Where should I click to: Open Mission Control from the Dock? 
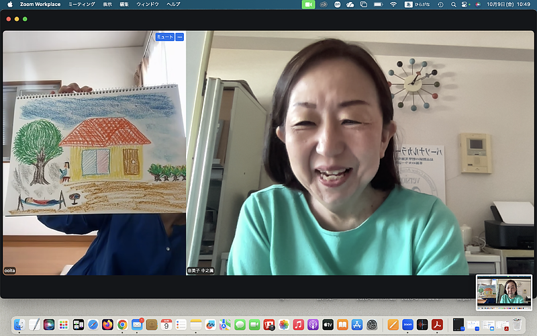[78, 325]
